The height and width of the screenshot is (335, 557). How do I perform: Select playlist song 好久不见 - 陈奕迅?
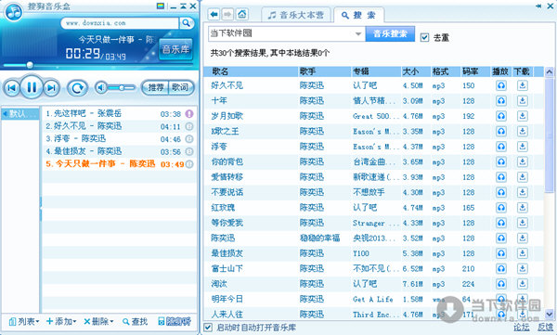click(119, 126)
